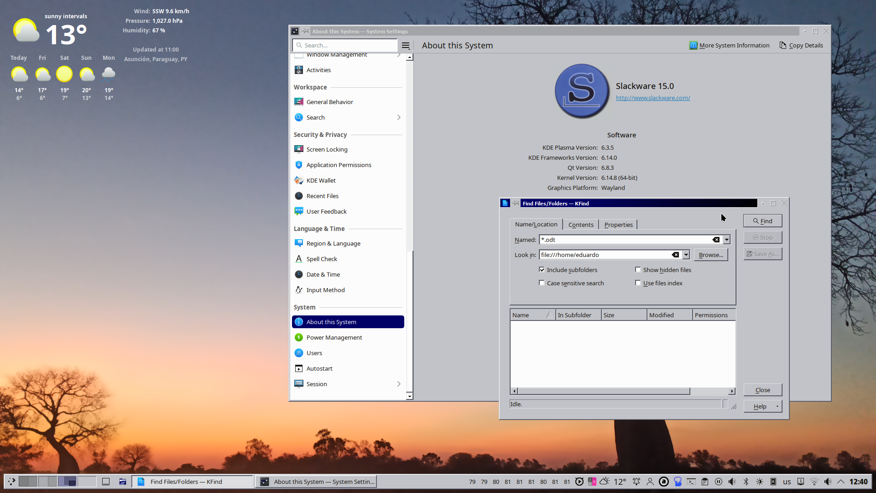Sort results by Name column header
876x493 pixels.
[x=532, y=315]
